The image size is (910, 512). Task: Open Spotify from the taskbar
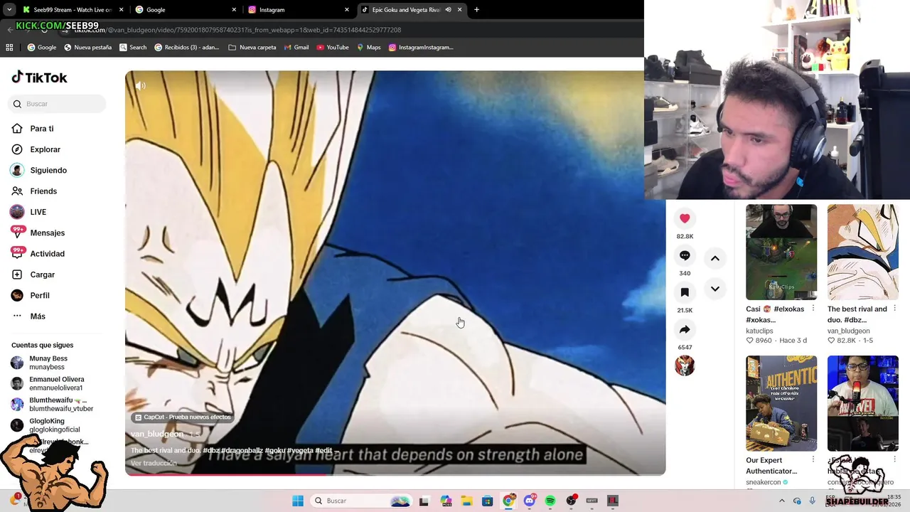point(550,501)
